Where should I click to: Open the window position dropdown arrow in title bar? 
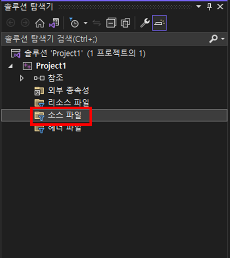[199, 7]
